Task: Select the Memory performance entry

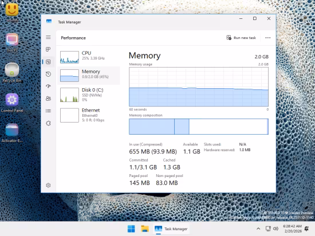Action: pyautogui.click(x=89, y=76)
